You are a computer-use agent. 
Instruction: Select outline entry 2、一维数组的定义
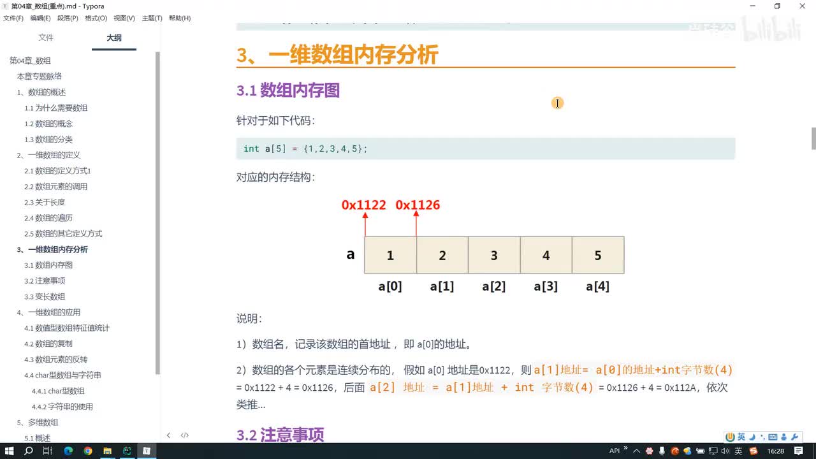click(x=48, y=155)
